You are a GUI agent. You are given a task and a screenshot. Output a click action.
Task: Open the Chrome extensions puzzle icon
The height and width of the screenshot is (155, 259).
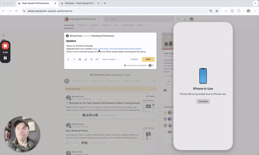[239, 11]
